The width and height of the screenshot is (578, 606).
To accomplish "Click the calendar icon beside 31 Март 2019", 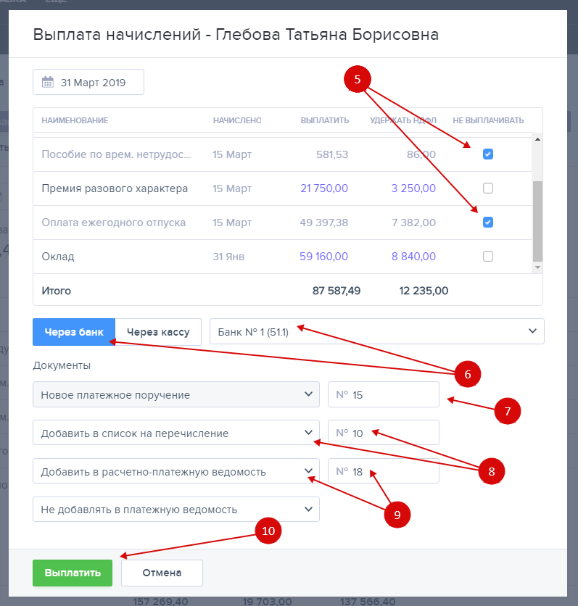I will 48,83.
